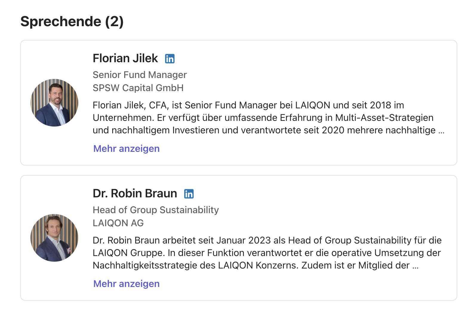Expand Florian Jilek's bio with Mehr anzeigen

click(126, 149)
